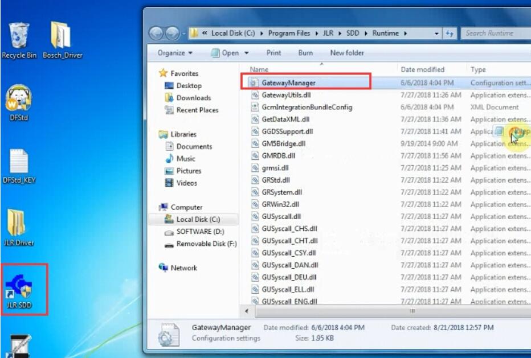Click Print in the Explorer toolbar
The image size is (531, 358).
click(273, 53)
